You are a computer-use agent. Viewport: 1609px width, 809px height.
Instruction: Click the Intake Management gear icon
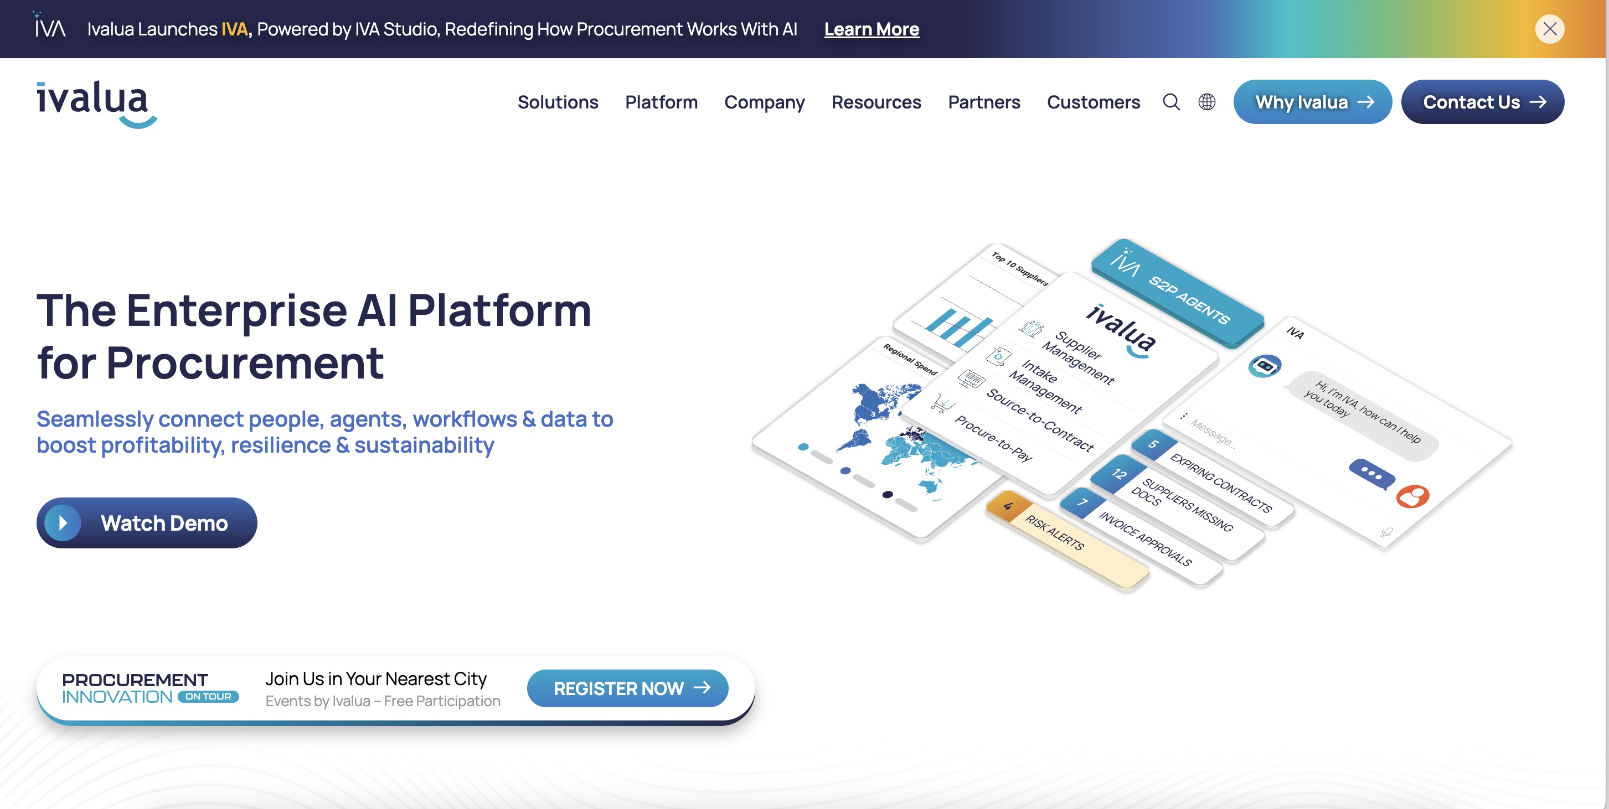[x=998, y=356]
